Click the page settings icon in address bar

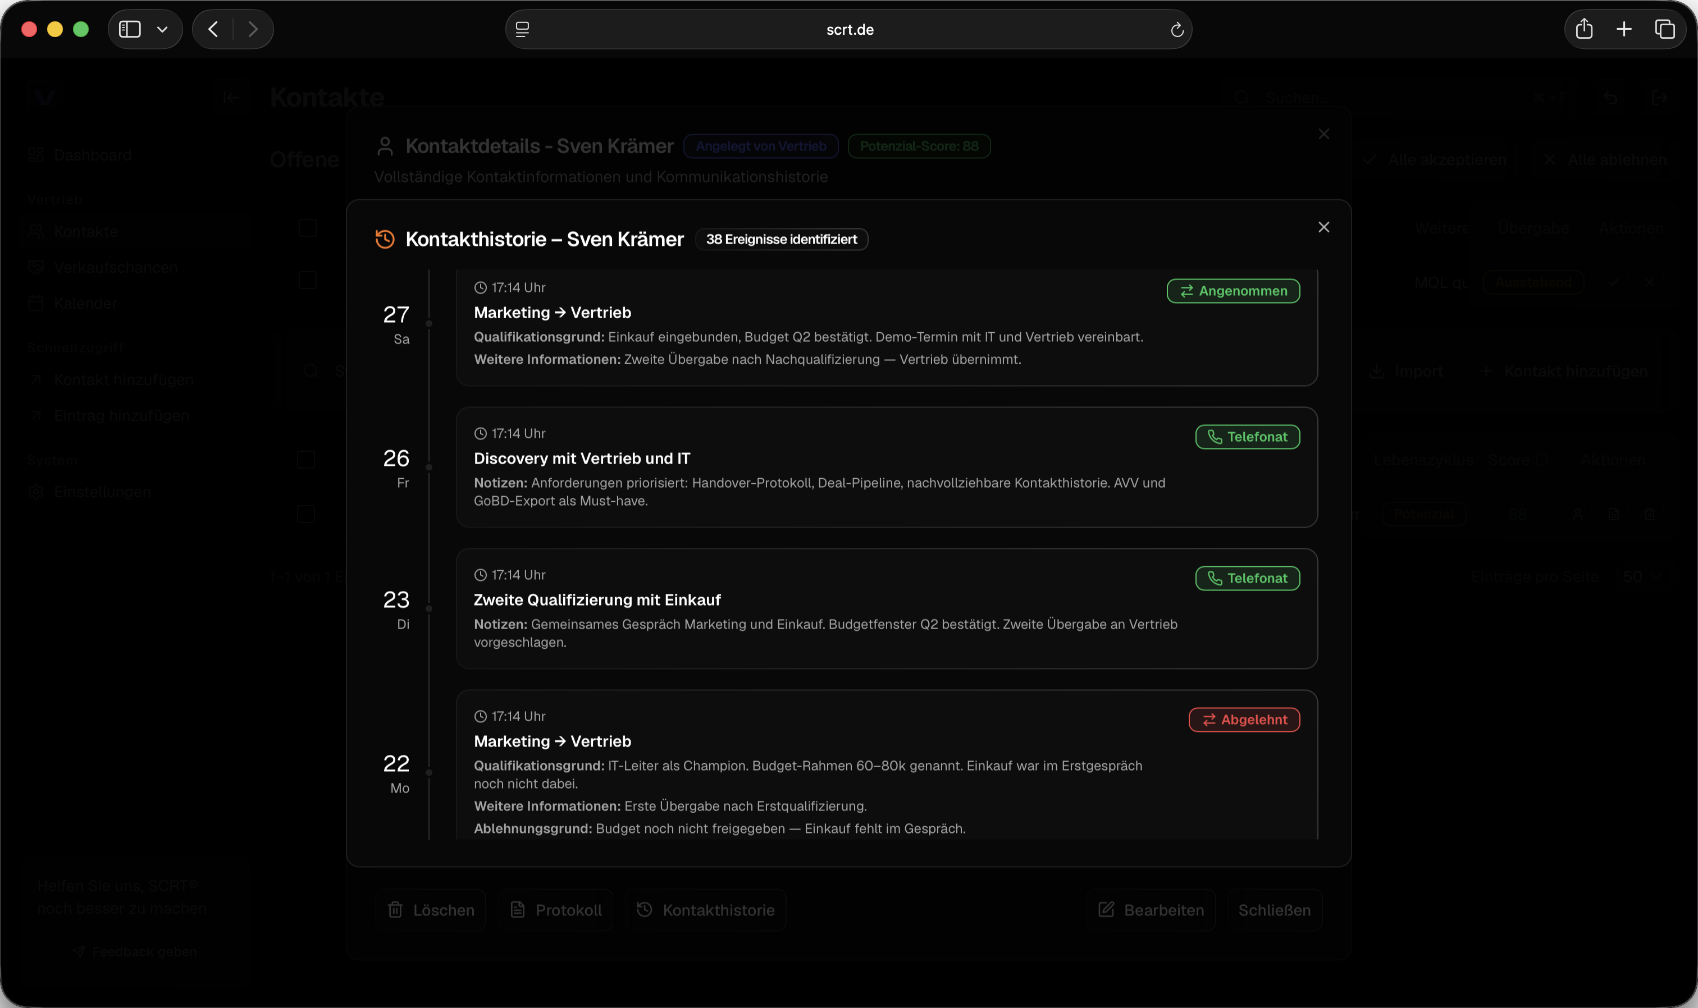pos(522,29)
